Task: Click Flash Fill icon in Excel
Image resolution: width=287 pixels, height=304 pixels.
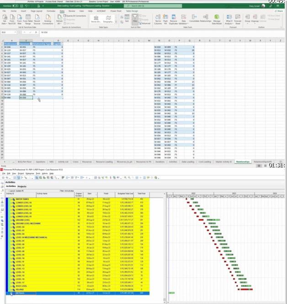Action: pos(165,19)
